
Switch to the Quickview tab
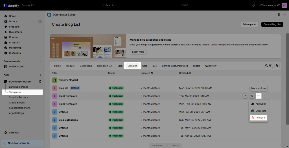tap(211, 66)
